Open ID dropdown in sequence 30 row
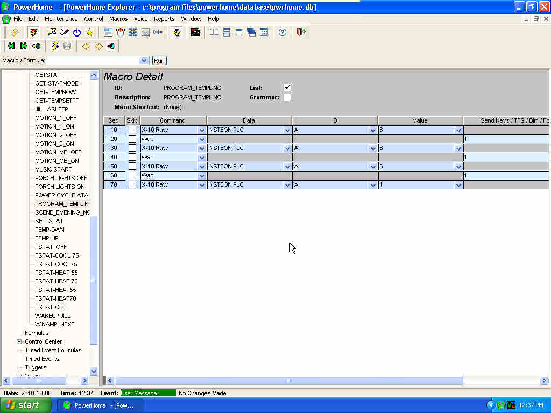 [x=373, y=148]
